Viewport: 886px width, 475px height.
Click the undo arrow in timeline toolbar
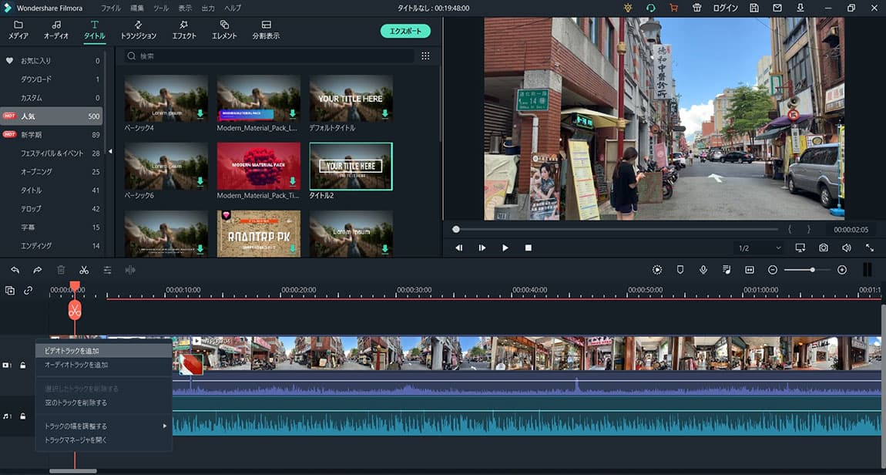(15, 270)
